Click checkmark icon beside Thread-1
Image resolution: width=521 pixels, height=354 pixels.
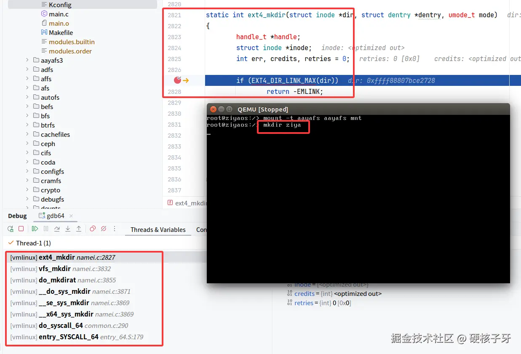click(x=11, y=243)
